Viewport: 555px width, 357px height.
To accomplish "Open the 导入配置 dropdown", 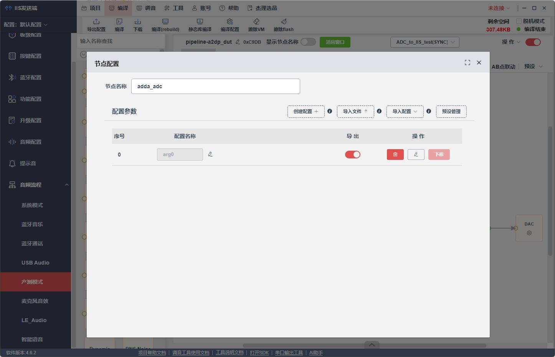I will [x=405, y=112].
